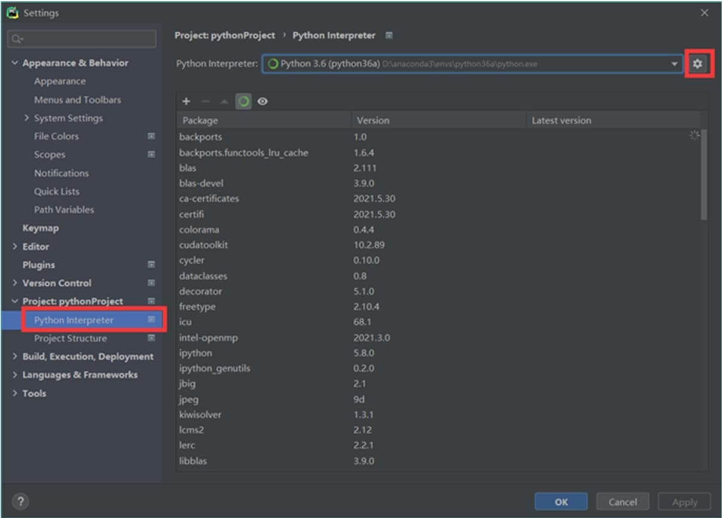Click the upgrade package arrow icon

pos(224,102)
